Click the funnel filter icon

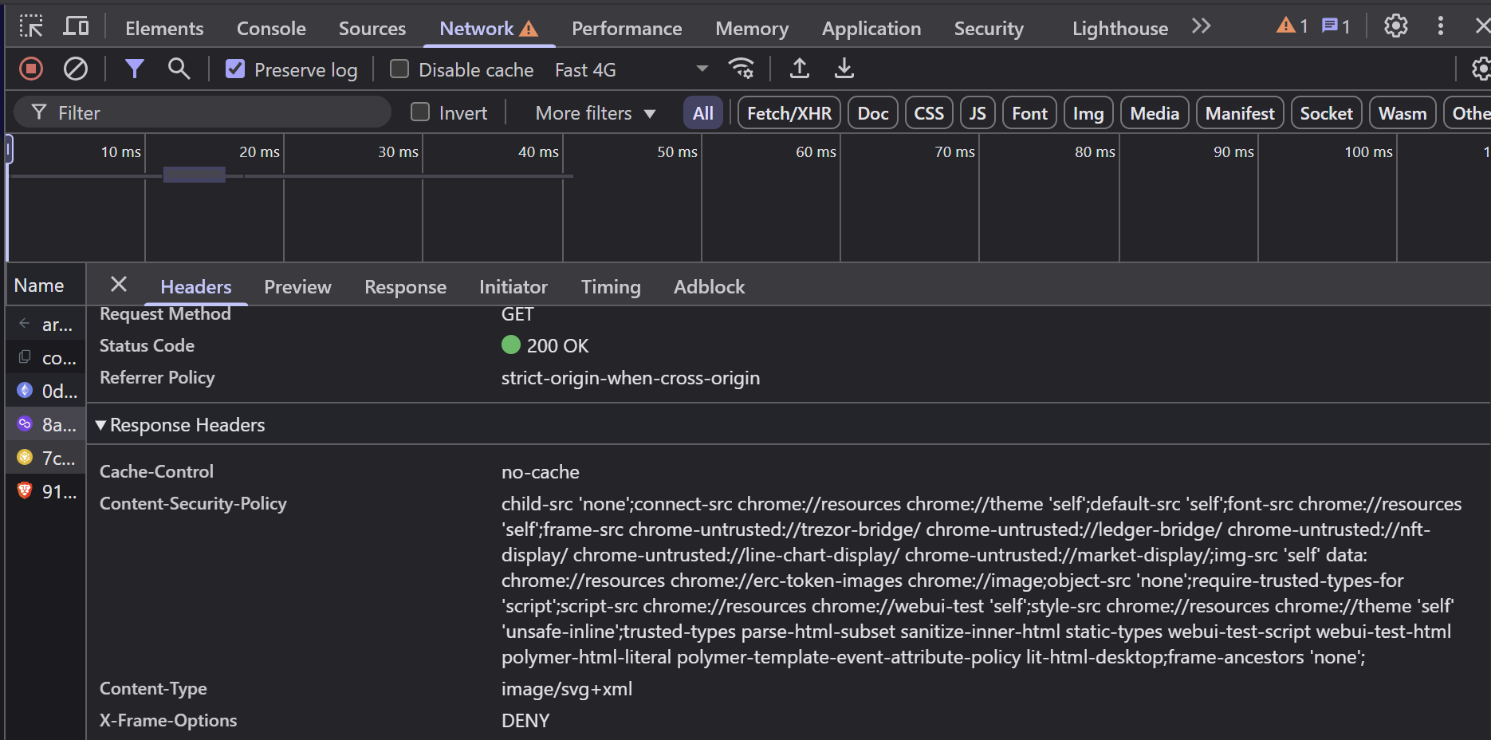134,69
